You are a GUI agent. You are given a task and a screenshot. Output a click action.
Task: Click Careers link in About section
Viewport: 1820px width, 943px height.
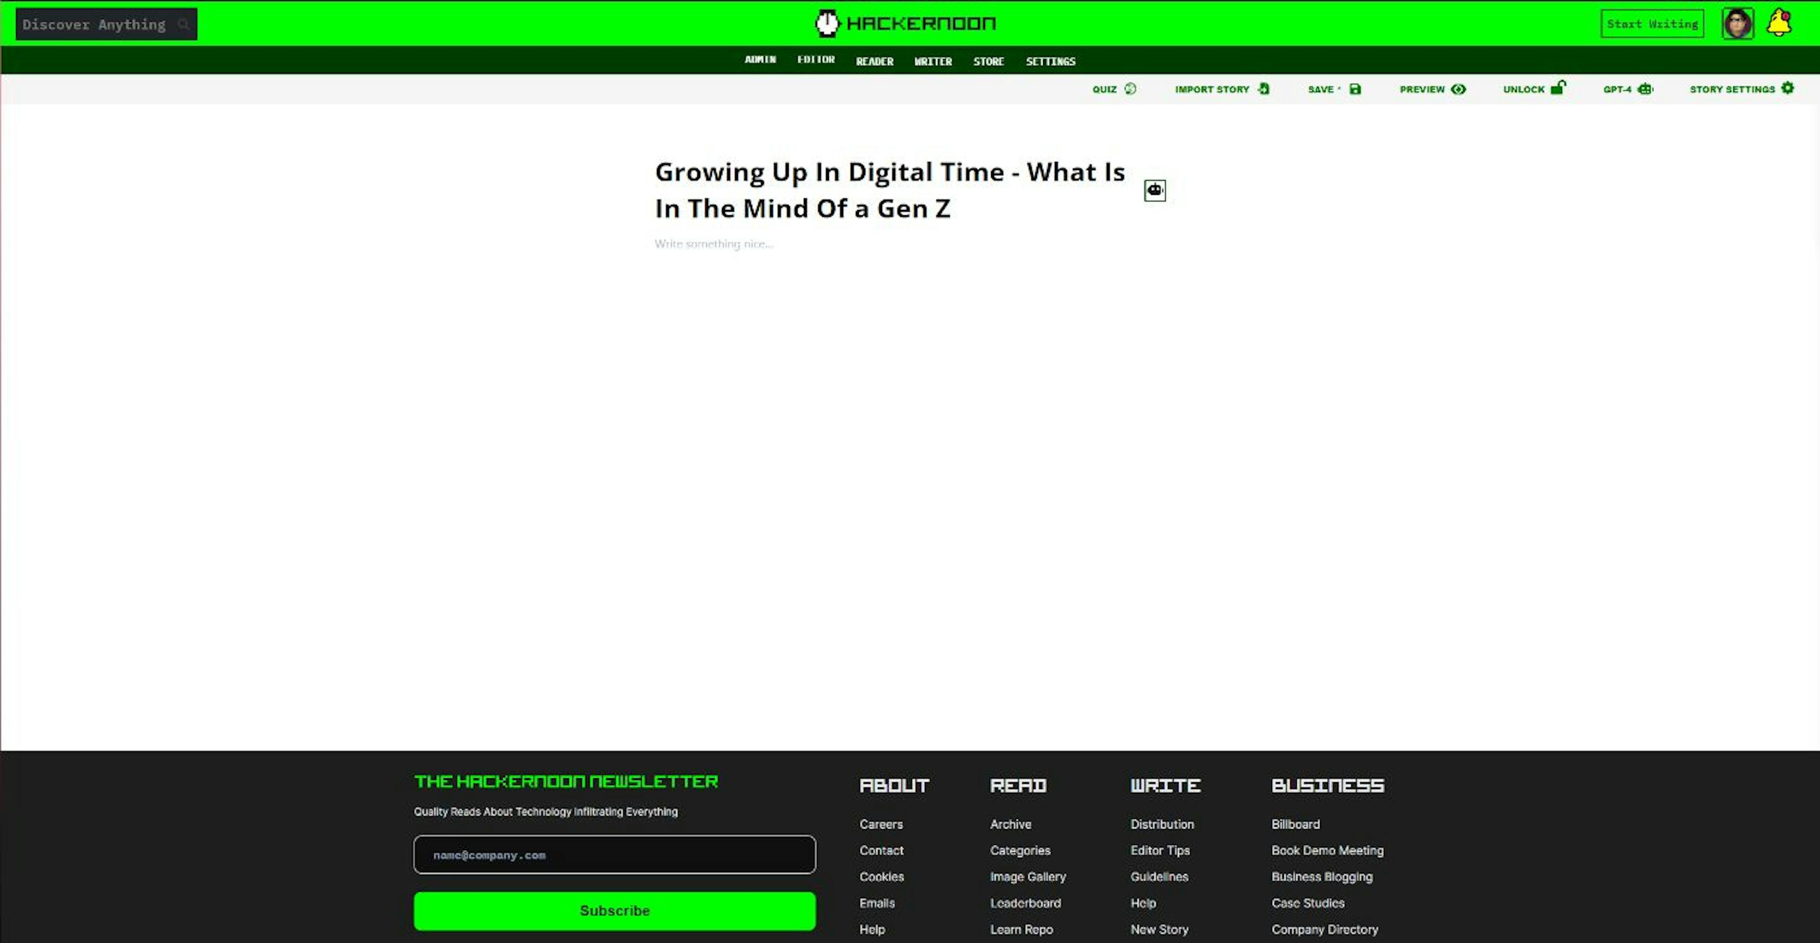(880, 824)
